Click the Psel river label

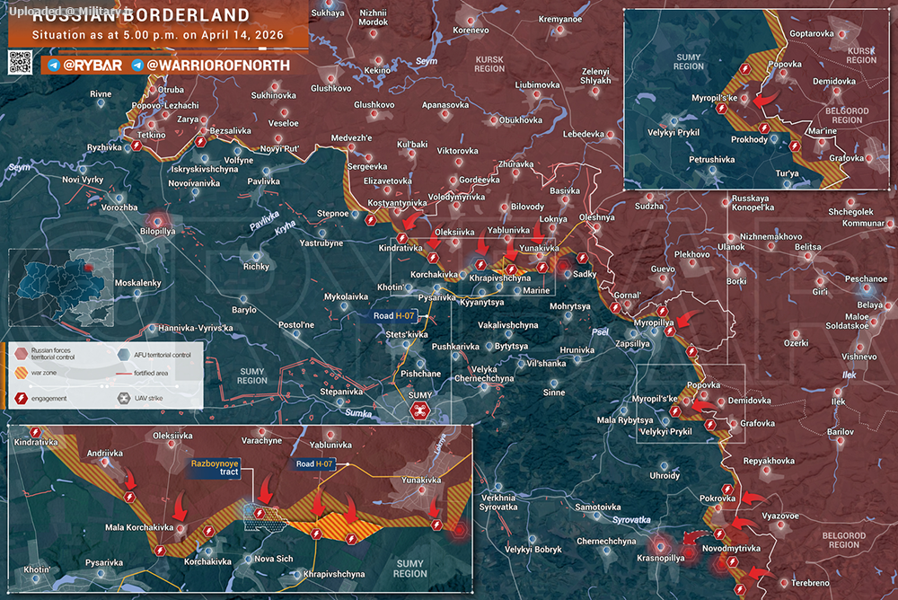600,332
